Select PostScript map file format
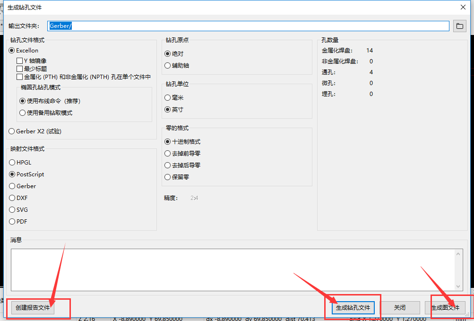Viewport: 474px width, 321px height. 26,174
